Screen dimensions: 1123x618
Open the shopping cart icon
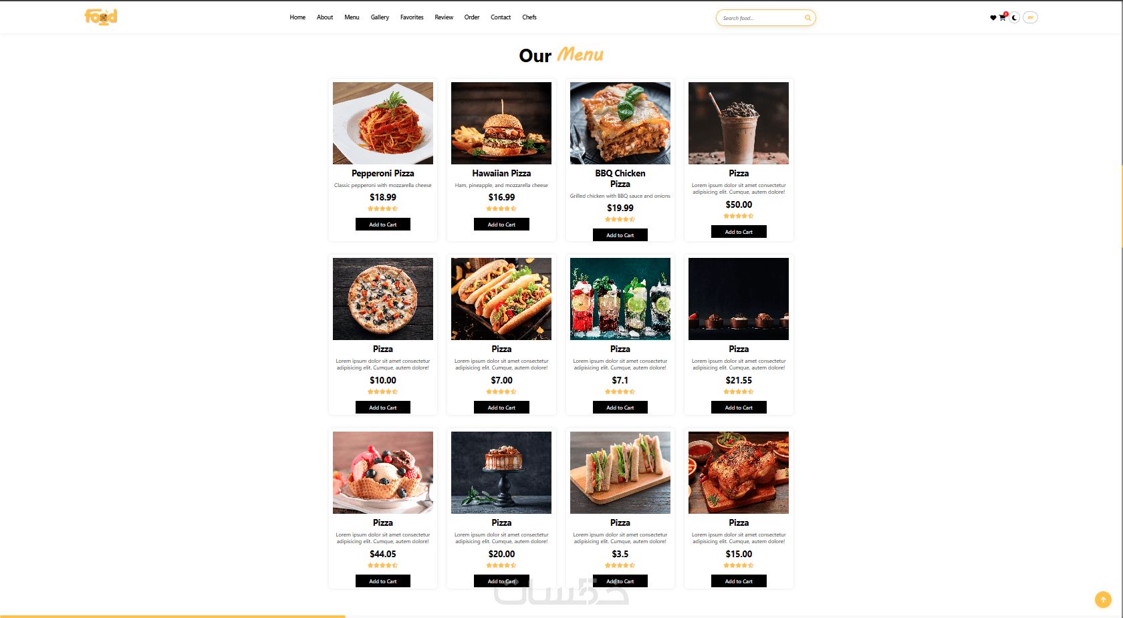click(1003, 17)
